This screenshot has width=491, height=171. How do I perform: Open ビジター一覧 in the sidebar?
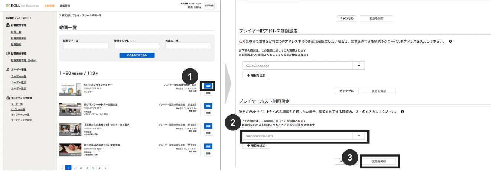[18, 109]
